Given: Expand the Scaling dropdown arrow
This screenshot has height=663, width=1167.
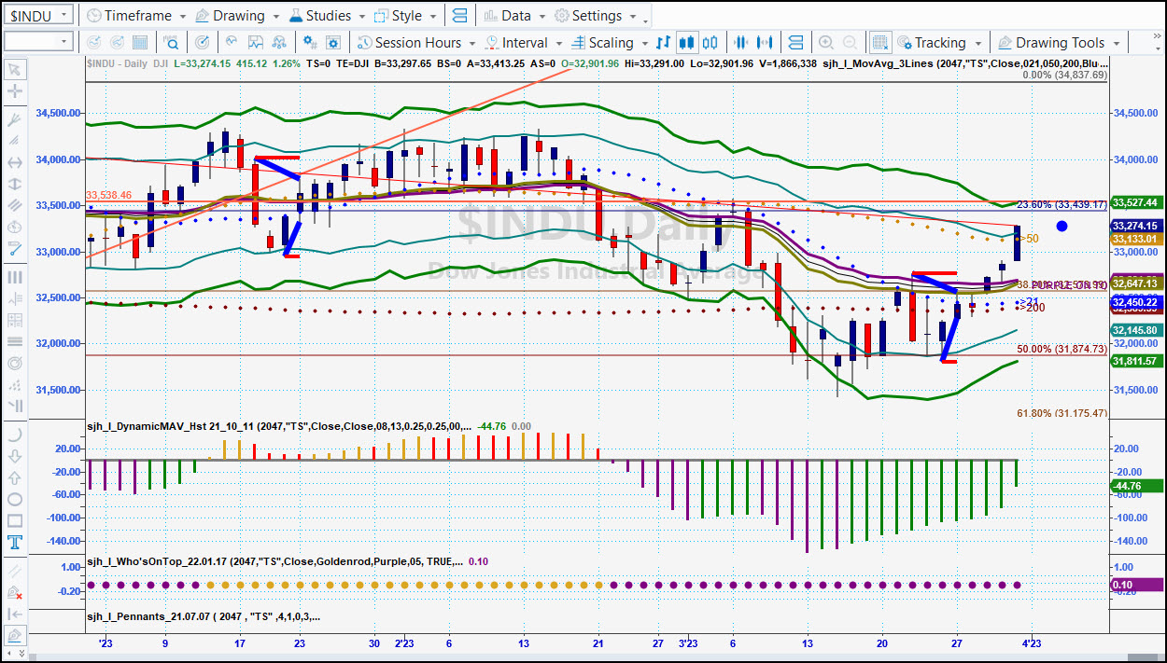Looking at the screenshot, I should [644, 43].
